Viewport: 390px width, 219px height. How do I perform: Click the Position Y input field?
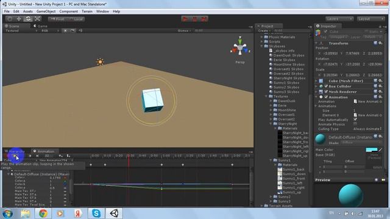click(352, 54)
